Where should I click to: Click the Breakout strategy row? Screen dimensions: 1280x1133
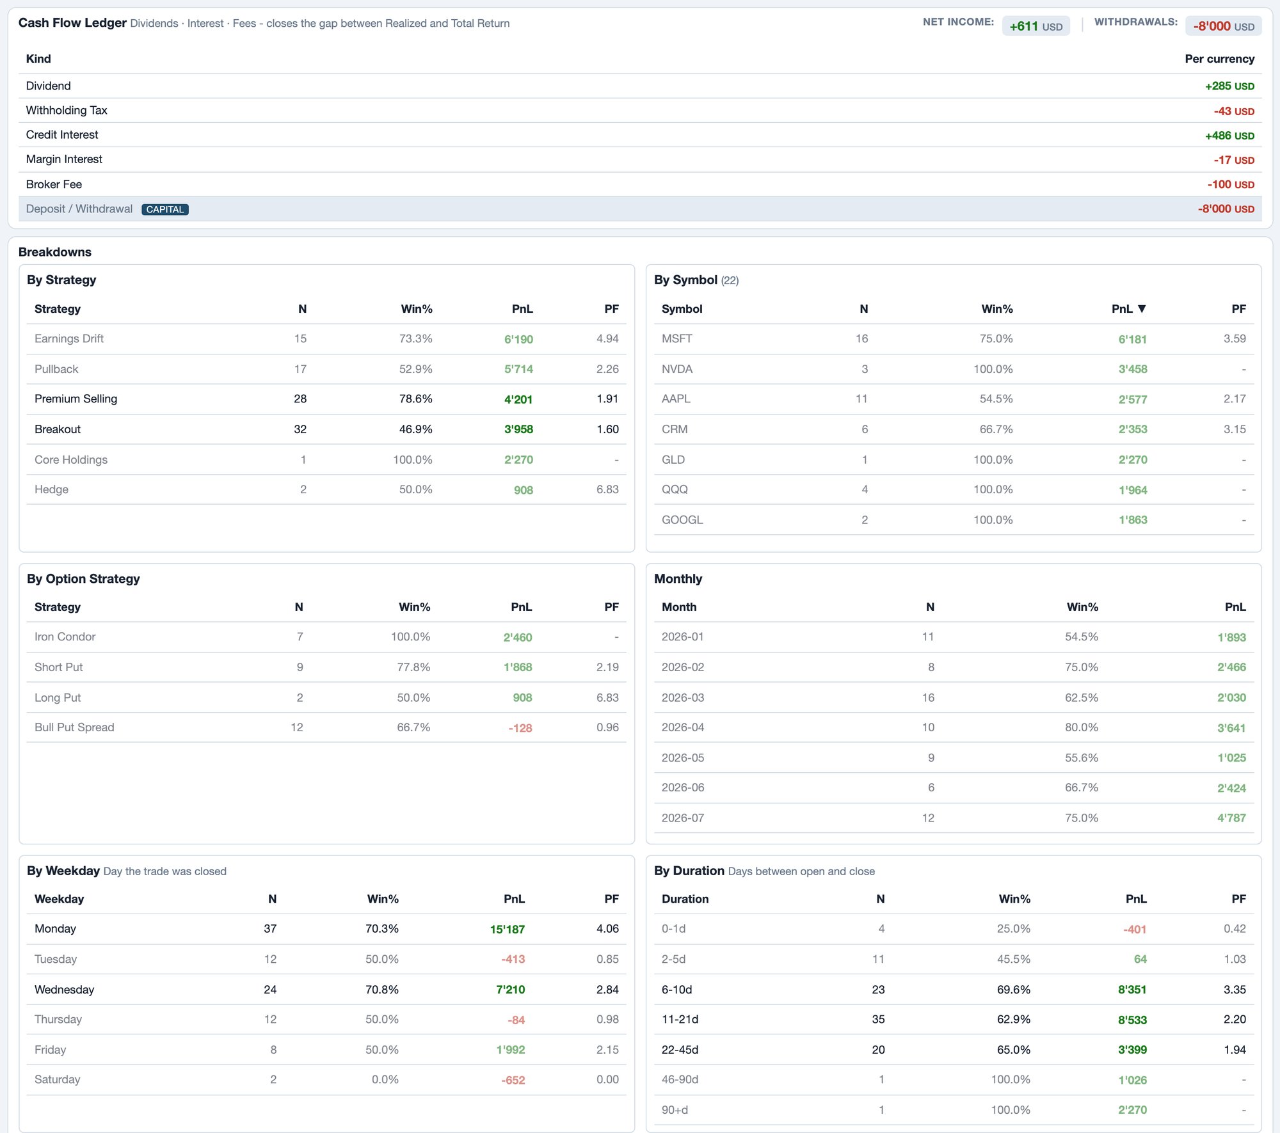(326, 429)
